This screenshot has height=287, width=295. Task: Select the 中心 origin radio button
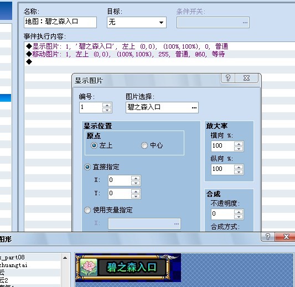[144, 145]
